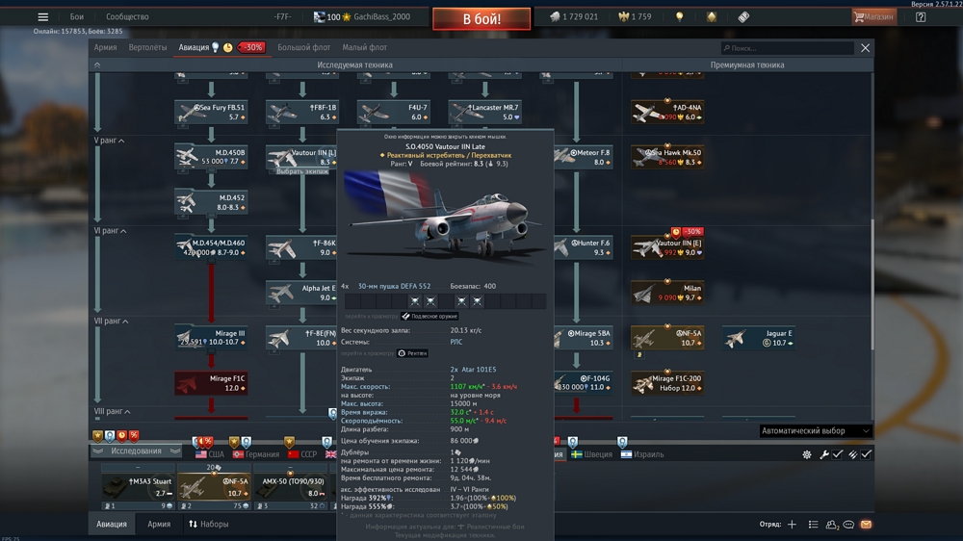Select the M3A3 Stuart crew slot
Screen dimensions: 963x541
click(138, 487)
